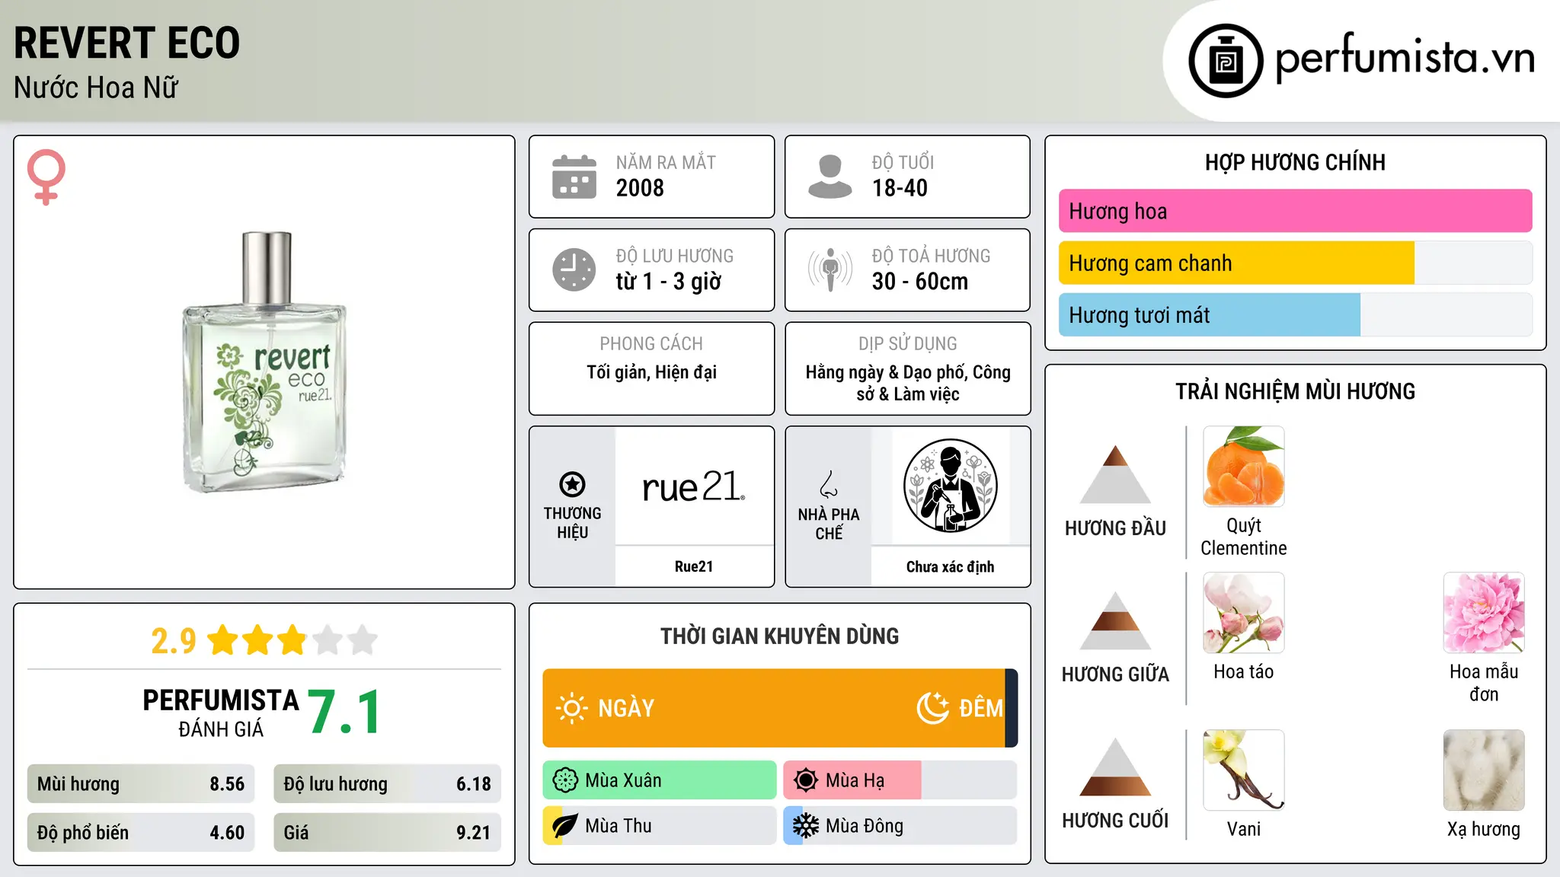Click the pink Mùa Hạ season bar
The height and width of the screenshot is (877, 1560).
(x=852, y=780)
